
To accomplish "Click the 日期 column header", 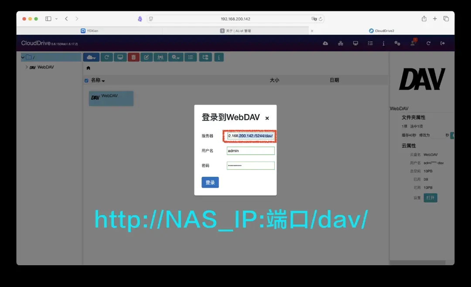I will pos(334,80).
